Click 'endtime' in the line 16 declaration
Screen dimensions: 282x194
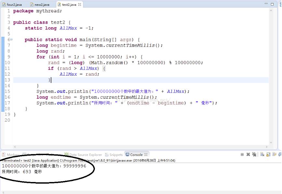pyautogui.click(x=61, y=97)
